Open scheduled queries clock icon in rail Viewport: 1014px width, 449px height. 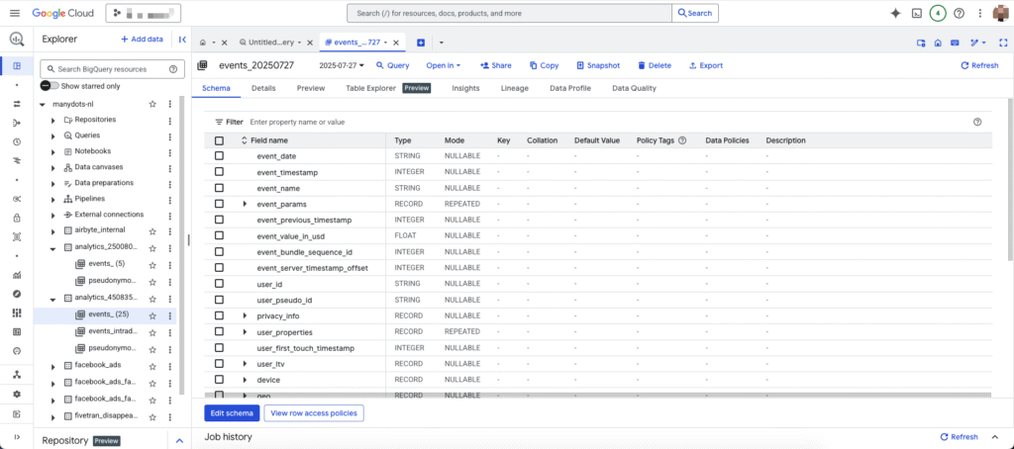click(x=17, y=142)
